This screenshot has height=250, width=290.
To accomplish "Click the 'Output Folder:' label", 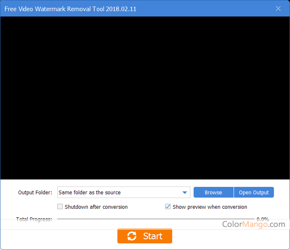I will (x=35, y=192).
